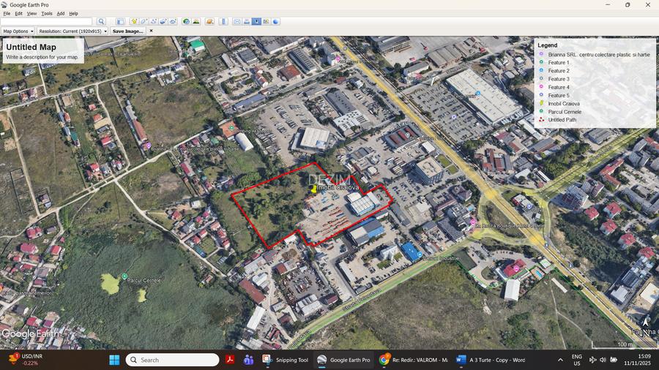Viewport: 659px width, 370px height.
Task: Open the Map Options dropdown
Action: [18, 31]
